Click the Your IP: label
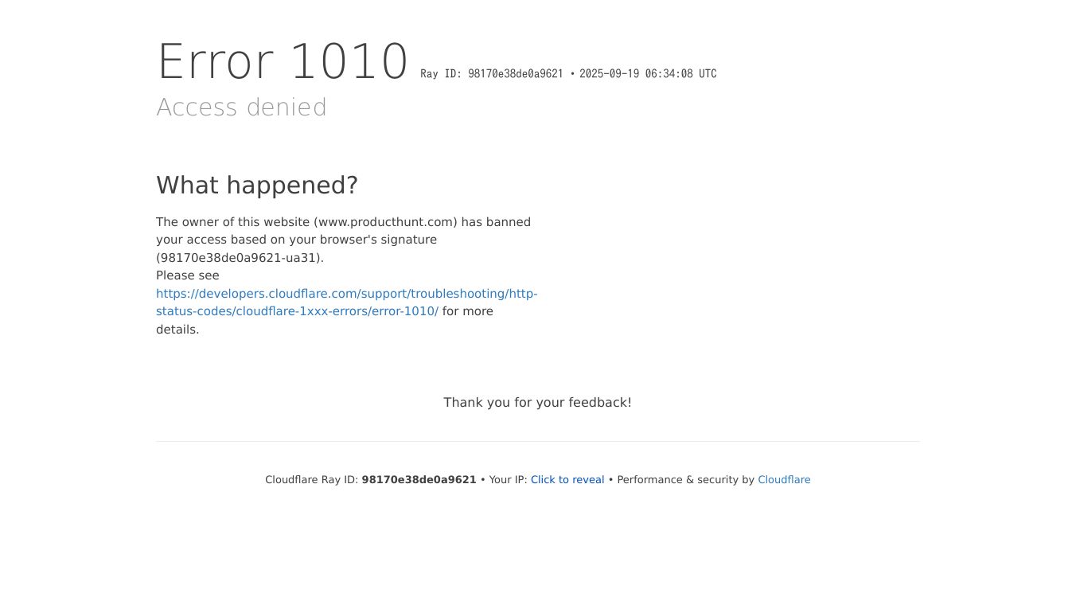The height and width of the screenshot is (605, 1076). coord(508,480)
